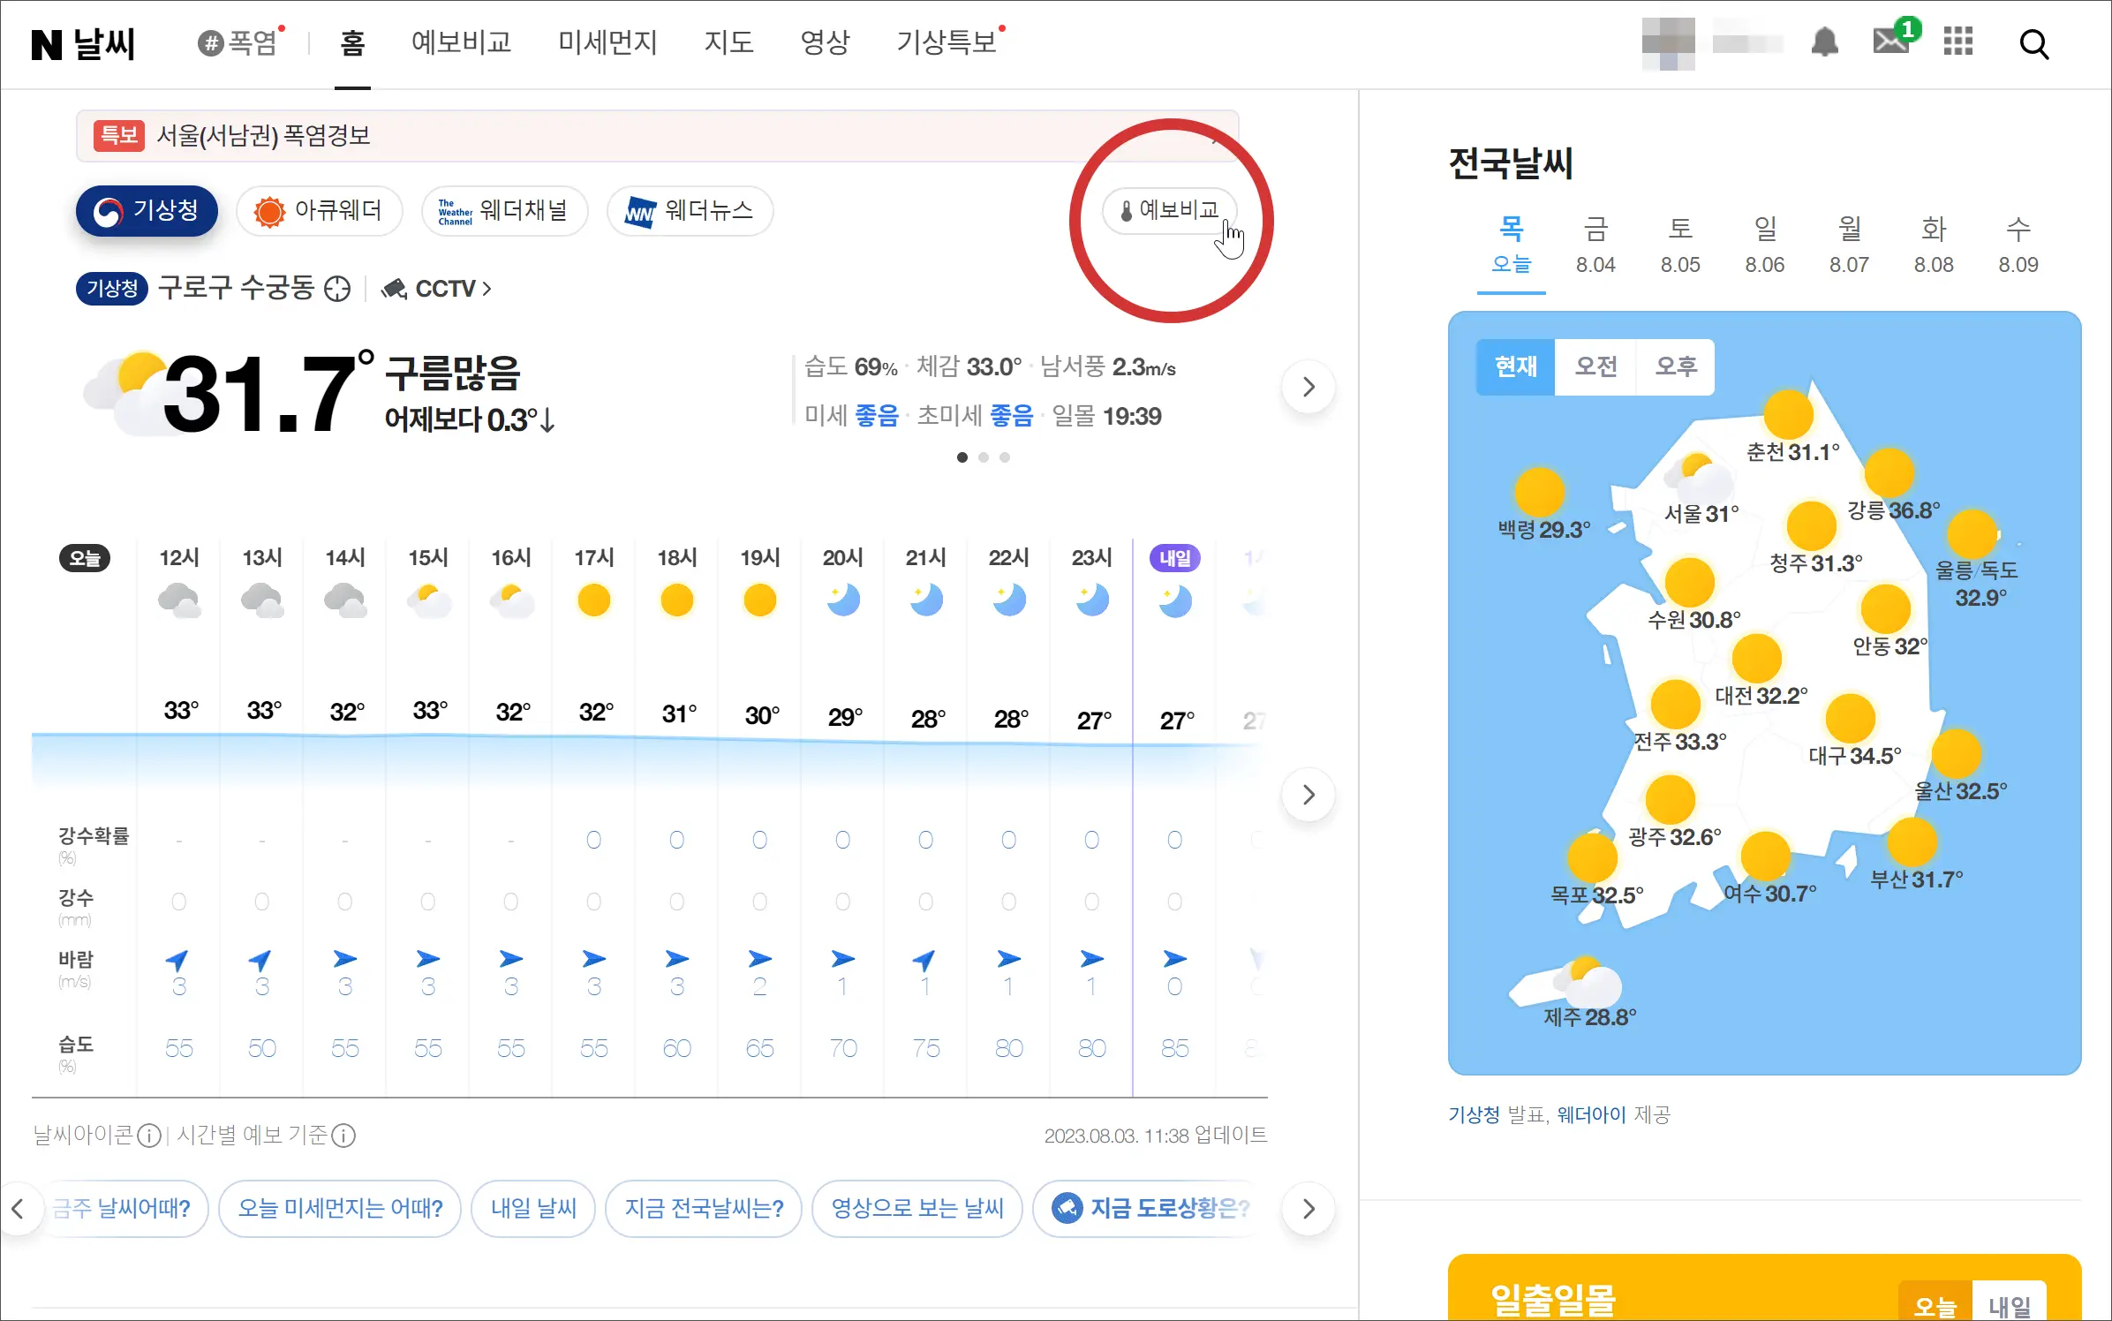Click the 시간별 예보 기준 info icon

coord(343,1136)
